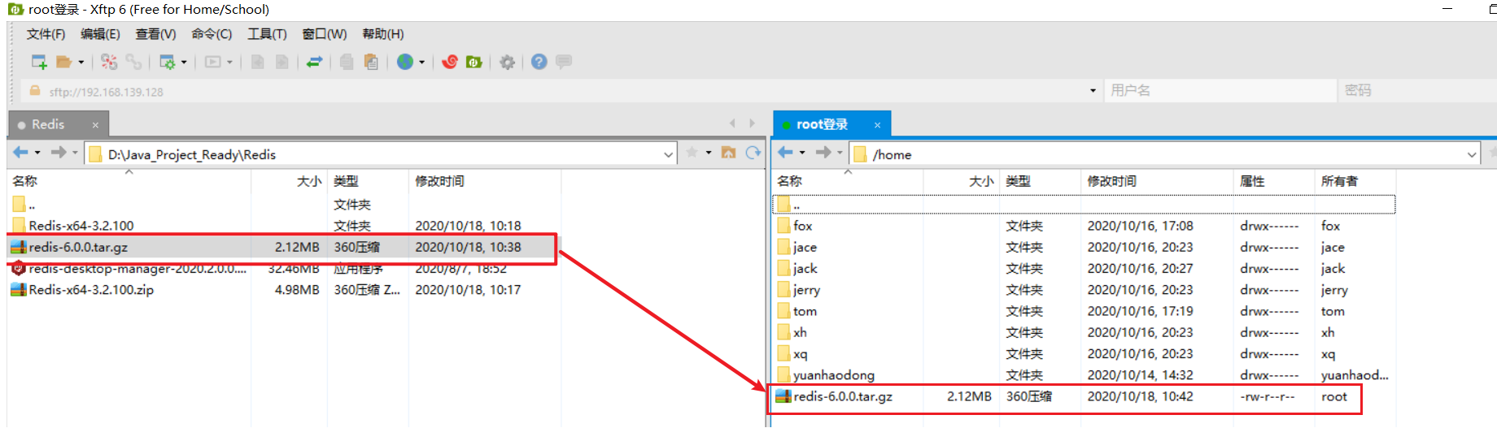Select the local Redis-x64-3.2.100.zip file
The height and width of the screenshot is (428, 1497).
[282, 290]
